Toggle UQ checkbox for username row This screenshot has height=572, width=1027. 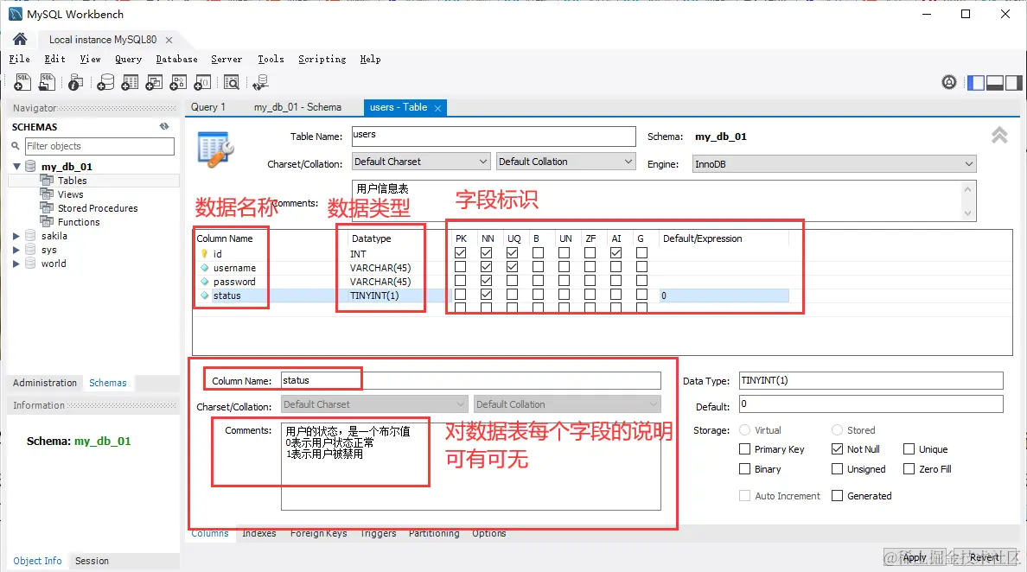click(x=512, y=266)
